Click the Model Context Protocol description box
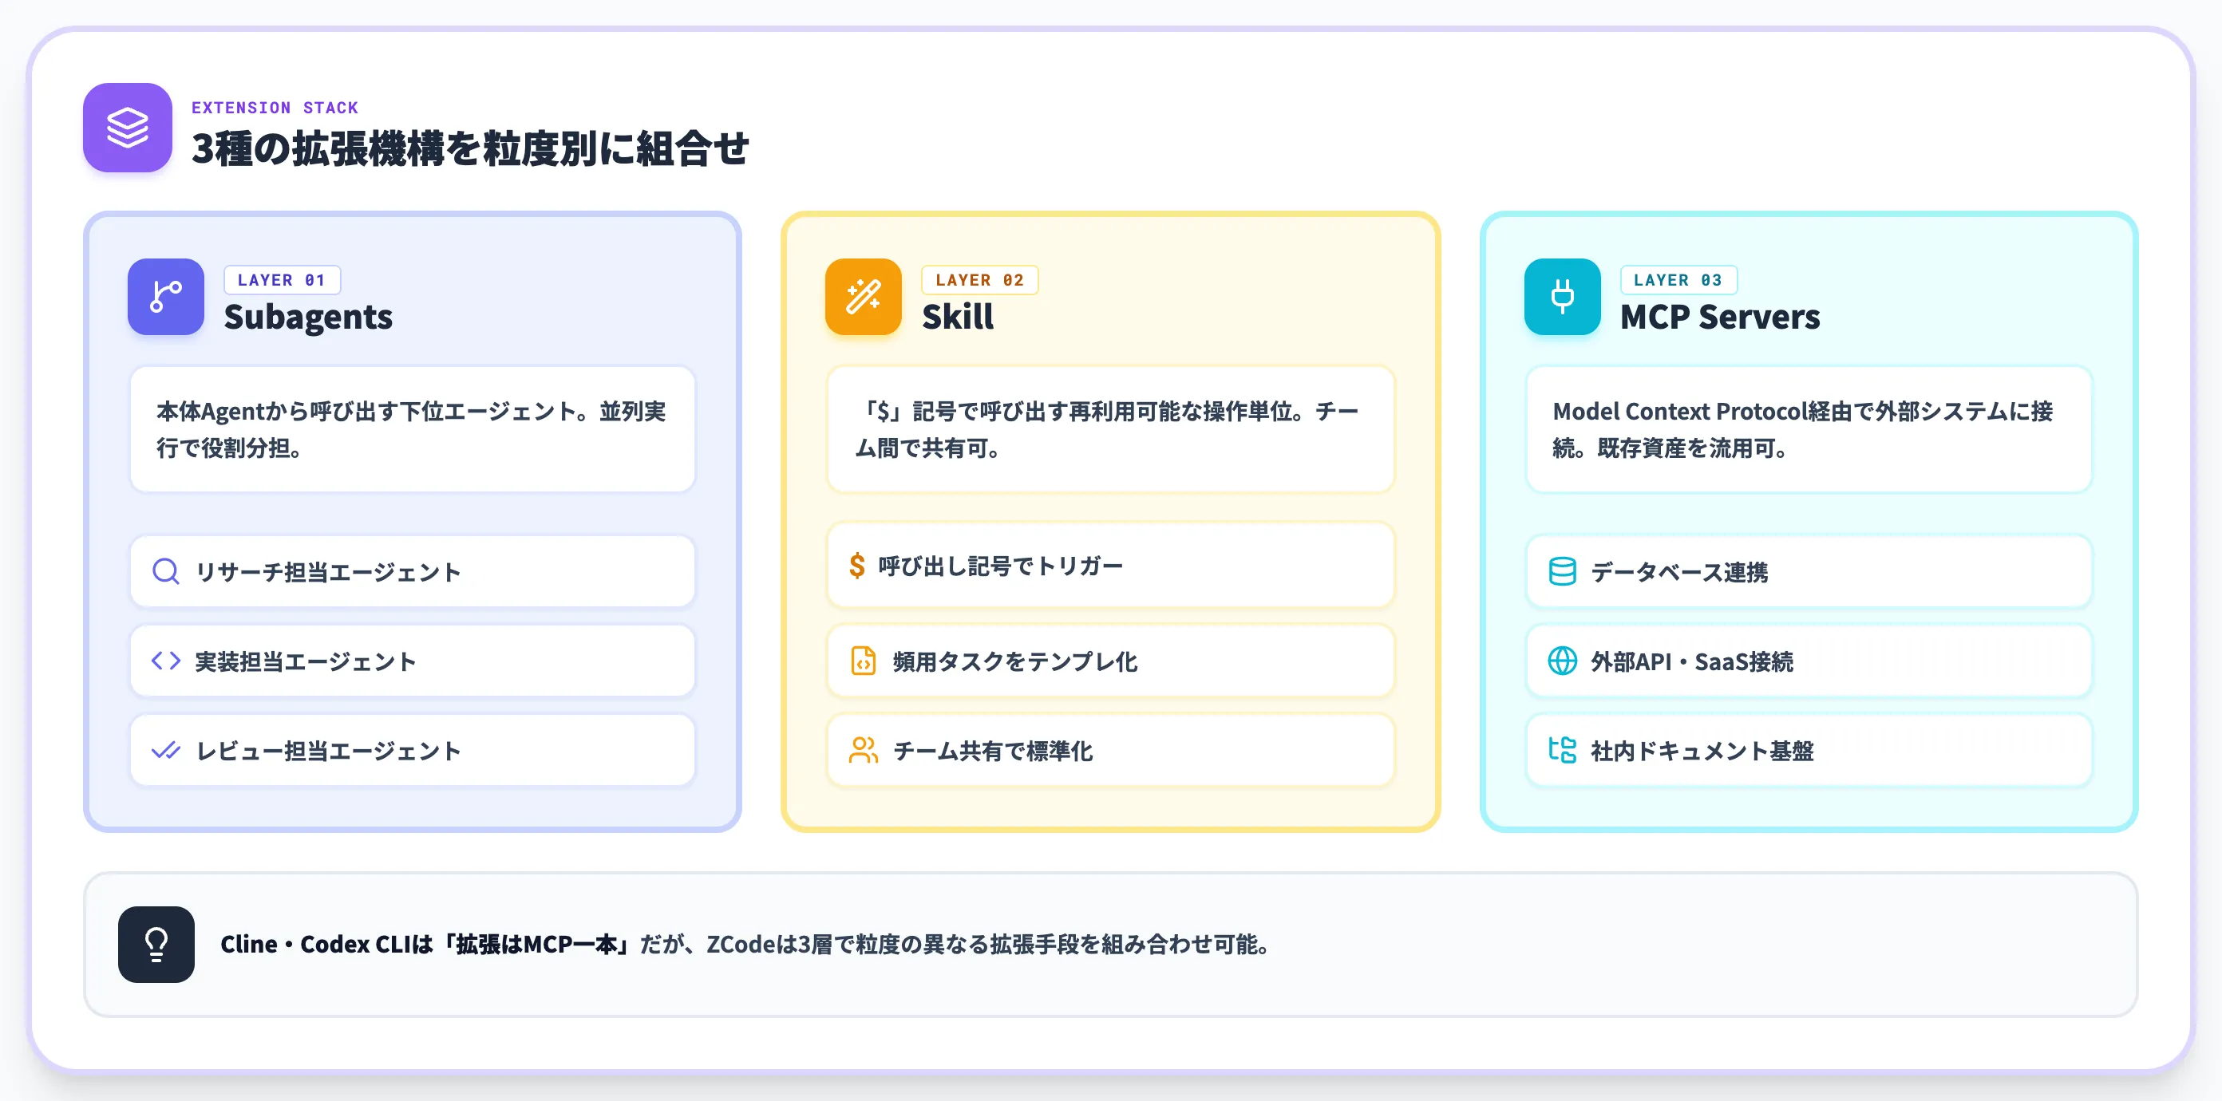Image resolution: width=2222 pixels, height=1101 pixels. click(1809, 429)
